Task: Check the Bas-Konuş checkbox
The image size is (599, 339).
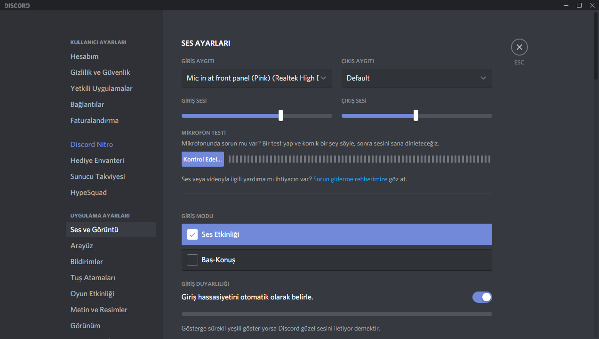Action: click(192, 260)
